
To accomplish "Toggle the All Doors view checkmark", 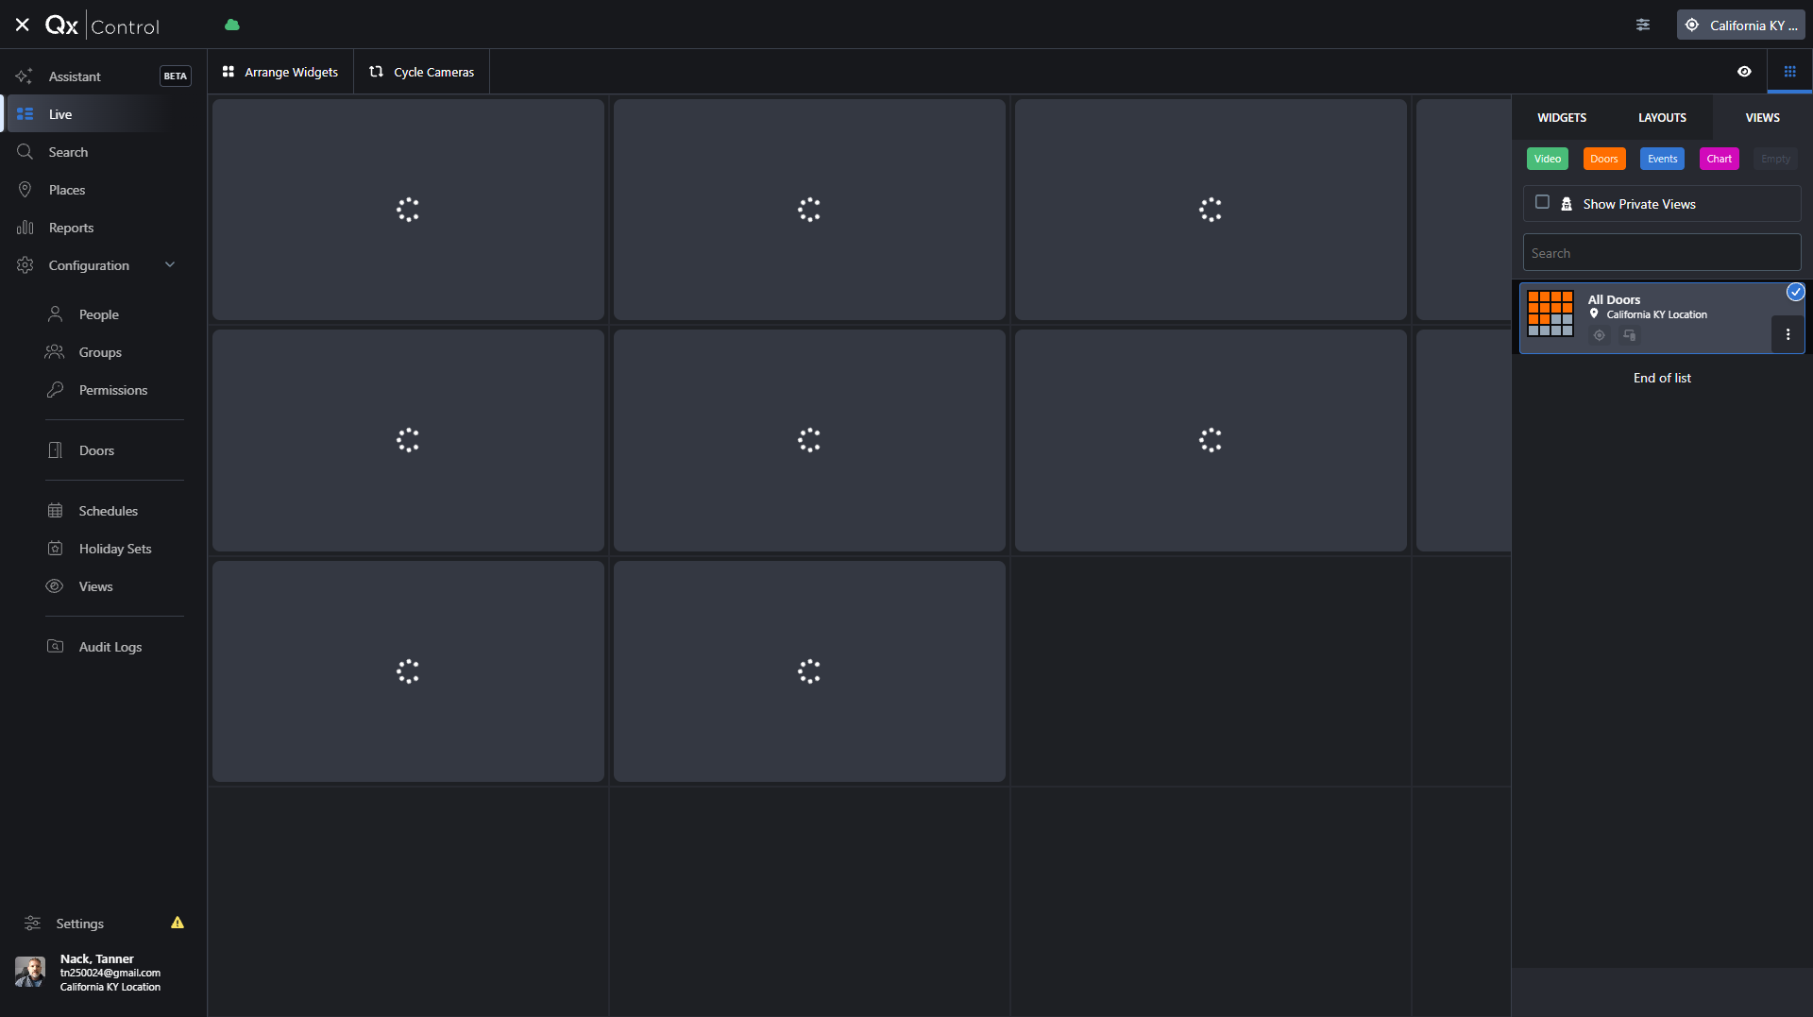I will click(x=1795, y=293).
